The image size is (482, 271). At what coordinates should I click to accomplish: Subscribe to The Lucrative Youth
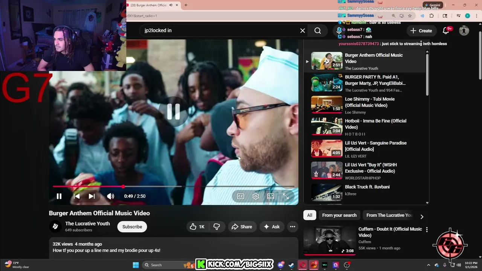[x=132, y=227]
